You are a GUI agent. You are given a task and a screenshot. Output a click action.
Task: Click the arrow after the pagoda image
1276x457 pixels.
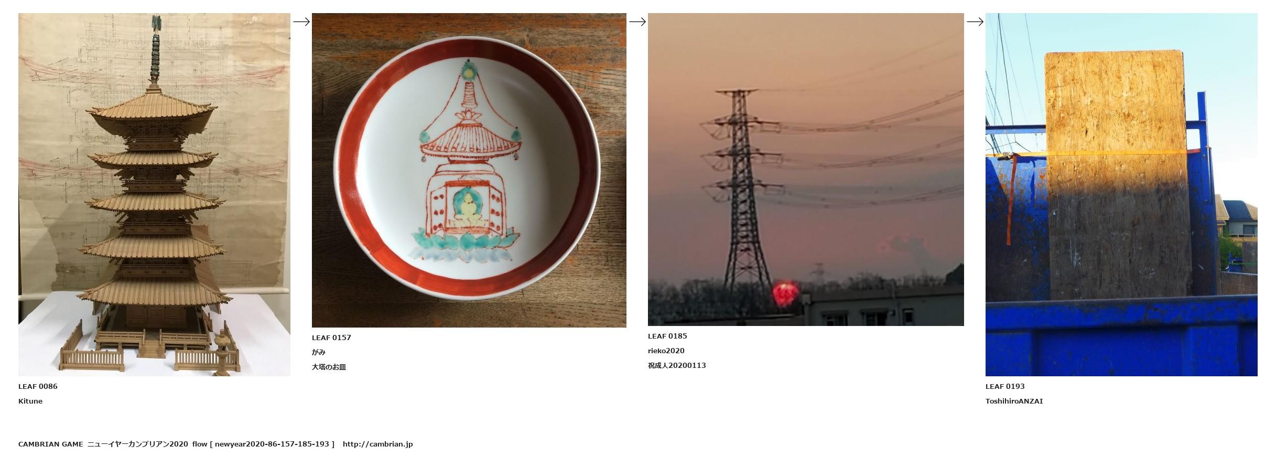[301, 21]
